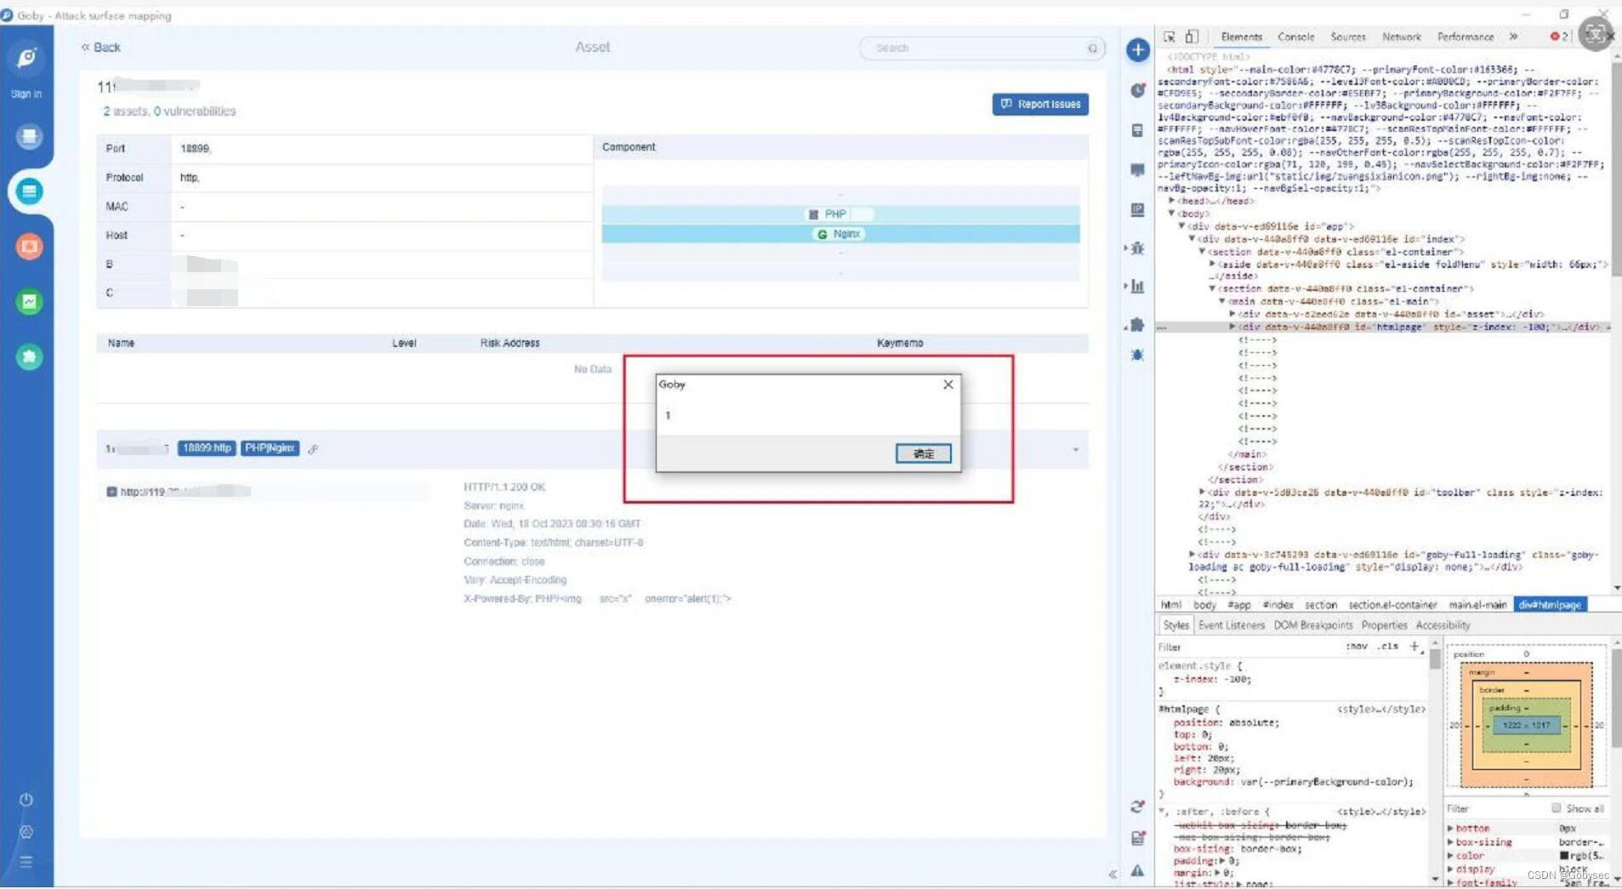
Task: Select the asset list icon in sidebar
Action: 29,191
